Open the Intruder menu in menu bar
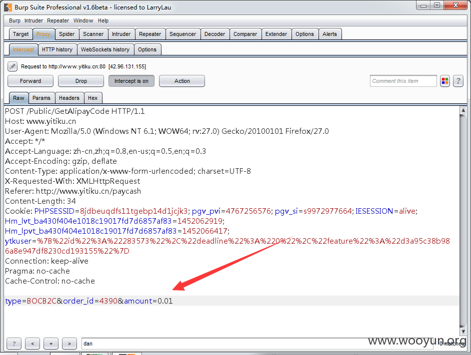This screenshot has height=355, width=471. [x=33, y=20]
